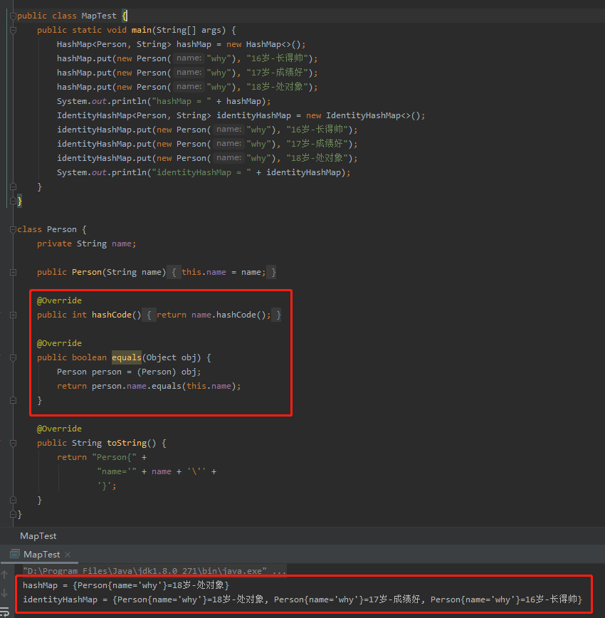Click string "17岁-成绩好" in identityHashMap.put line
Screen dimensions: 605x618
[317, 144]
